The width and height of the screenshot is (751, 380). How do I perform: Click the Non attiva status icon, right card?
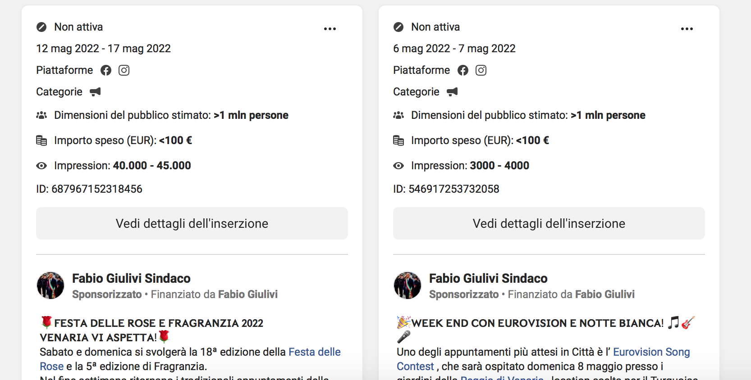(x=398, y=27)
